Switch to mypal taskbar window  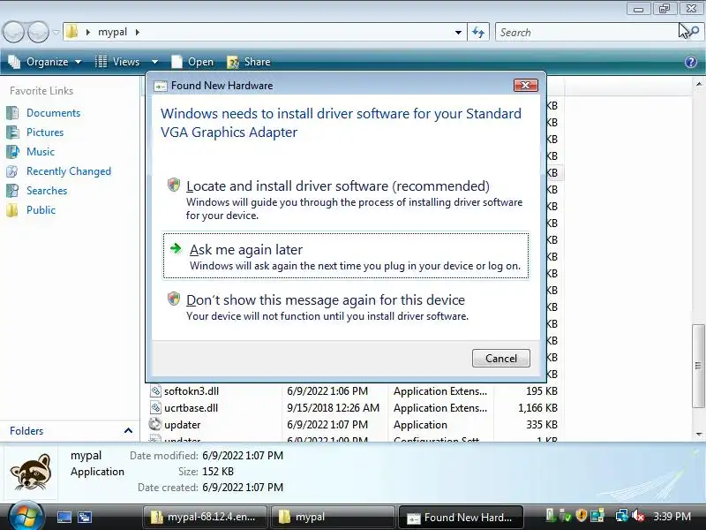(x=333, y=517)
